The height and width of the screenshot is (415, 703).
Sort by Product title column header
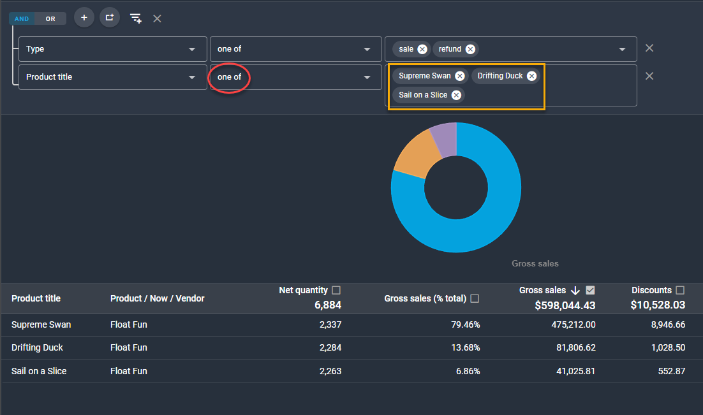click(x=36, y=298)
